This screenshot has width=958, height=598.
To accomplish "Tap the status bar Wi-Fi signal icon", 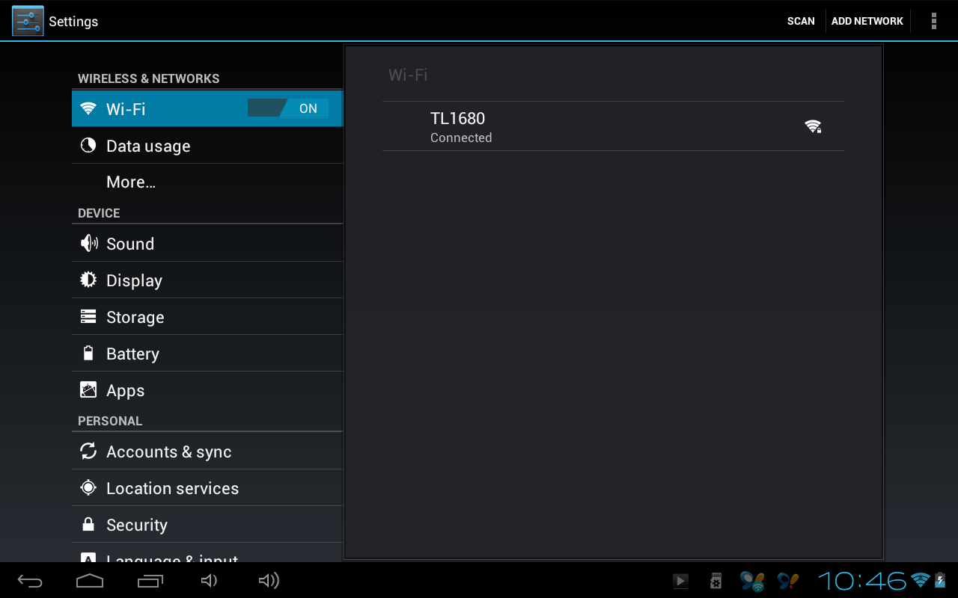I will (921, 580).
